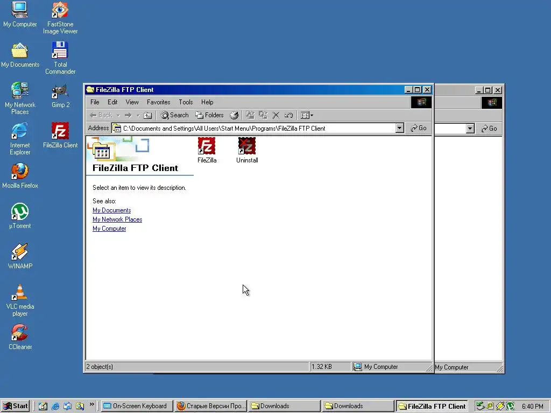Follow the My Computer link in See also
The image size is (551, 413).
coord(109,229)
